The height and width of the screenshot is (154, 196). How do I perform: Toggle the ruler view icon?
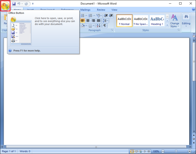tap(194, 36)
